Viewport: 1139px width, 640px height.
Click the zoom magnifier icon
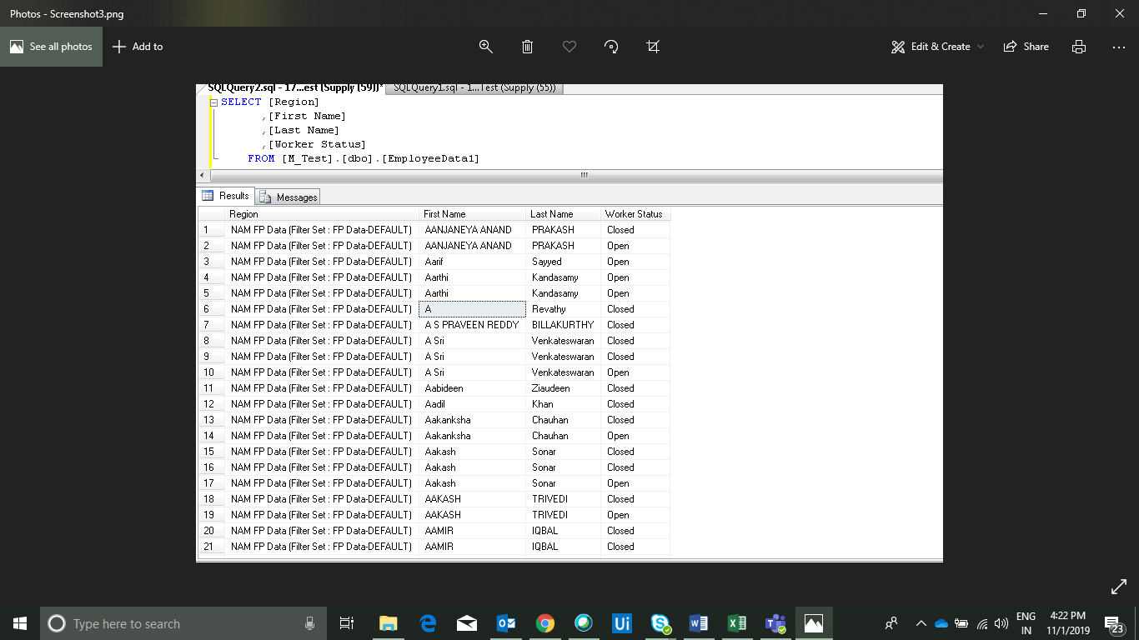click(486, 47)
